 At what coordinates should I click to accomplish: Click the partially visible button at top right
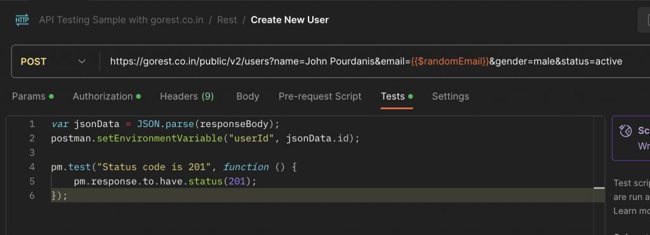click(x=644, y=20)
